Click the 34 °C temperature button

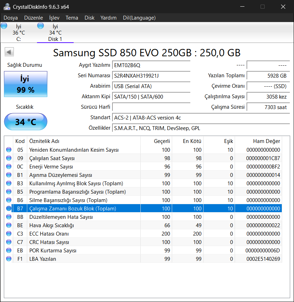point(25,122)
